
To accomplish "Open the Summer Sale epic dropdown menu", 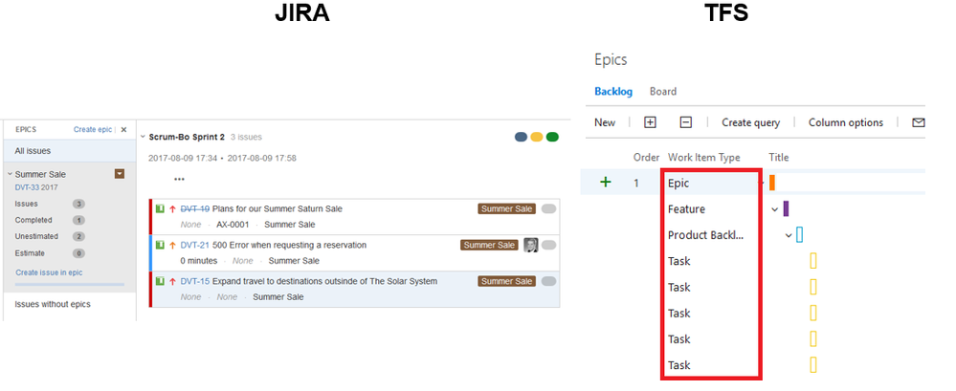I will (x=120, y=174).
